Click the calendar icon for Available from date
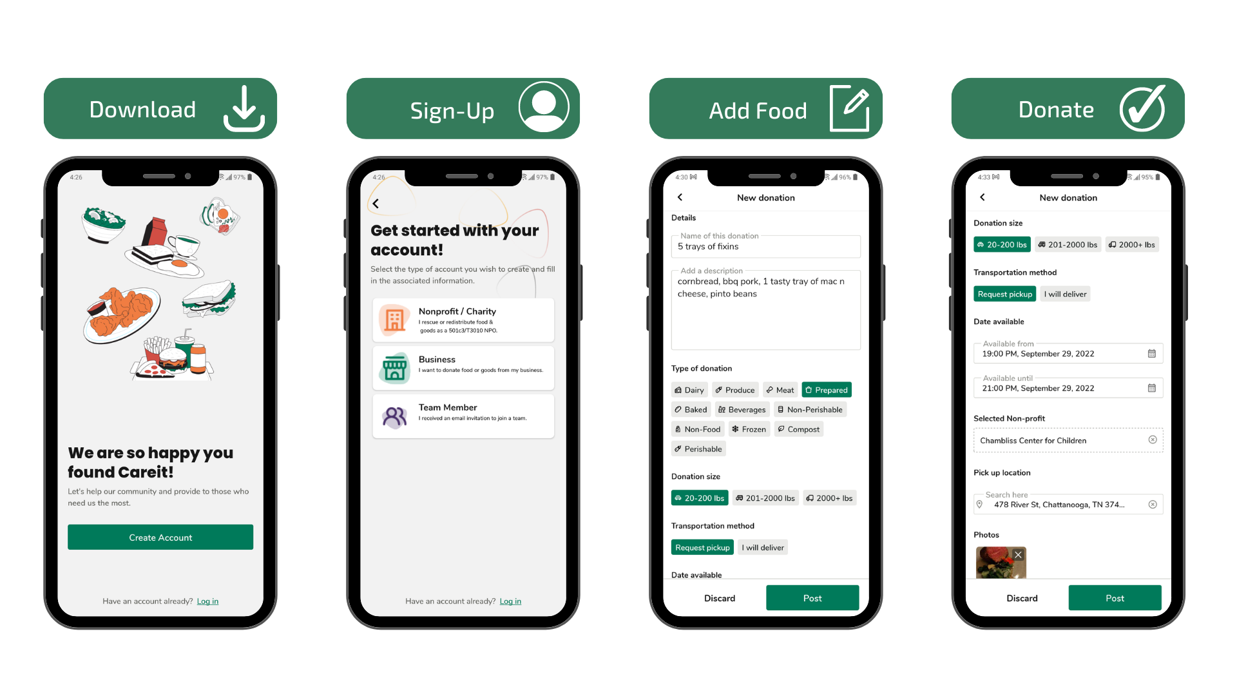Screen dimensions: 1237x696 1148,353
